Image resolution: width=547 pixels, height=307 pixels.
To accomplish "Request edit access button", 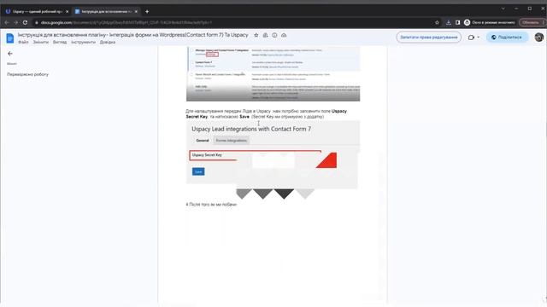I will pyautogui.click(x=429, y=38).
